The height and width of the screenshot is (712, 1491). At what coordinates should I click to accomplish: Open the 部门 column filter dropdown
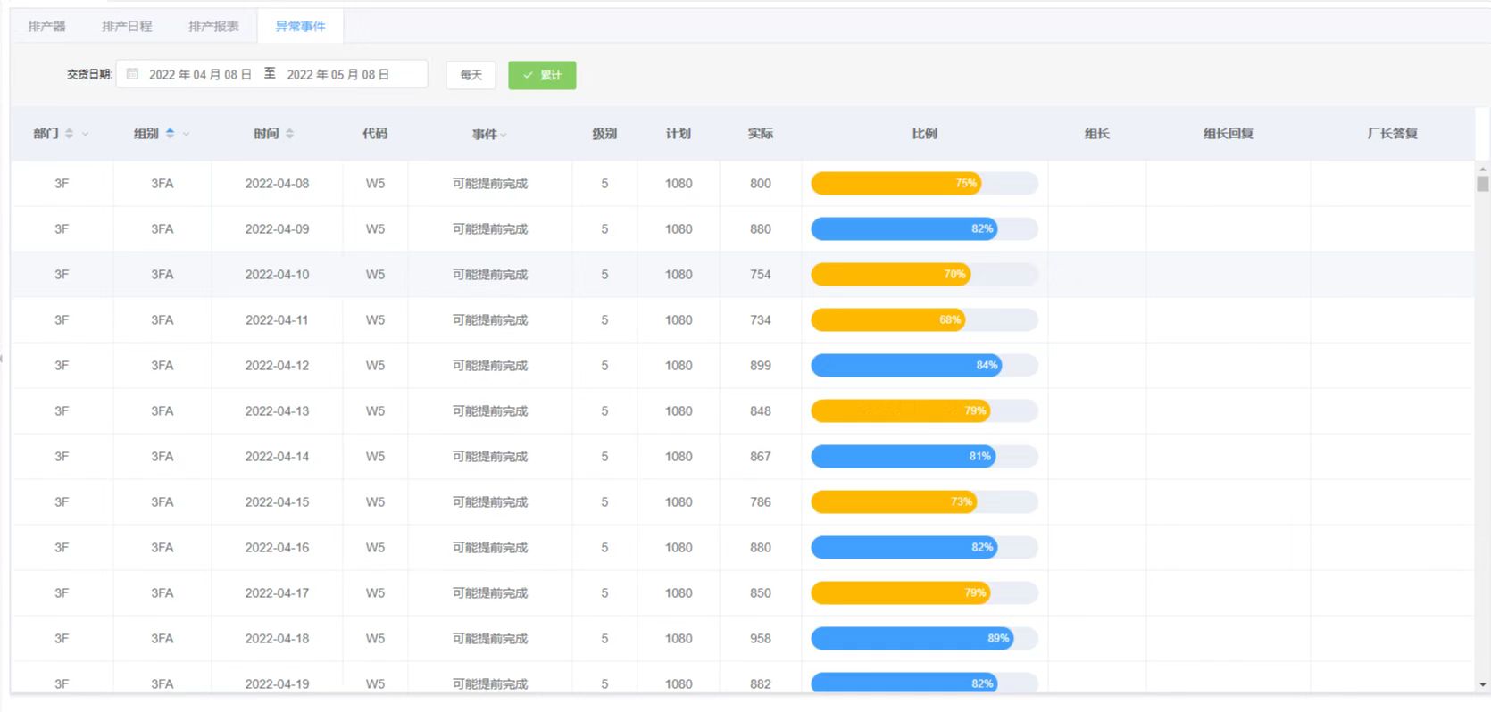[x=86, y=134]
